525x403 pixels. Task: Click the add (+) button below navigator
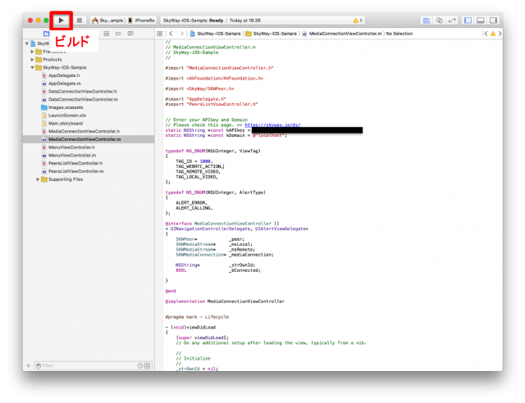(x=29, y=365)
